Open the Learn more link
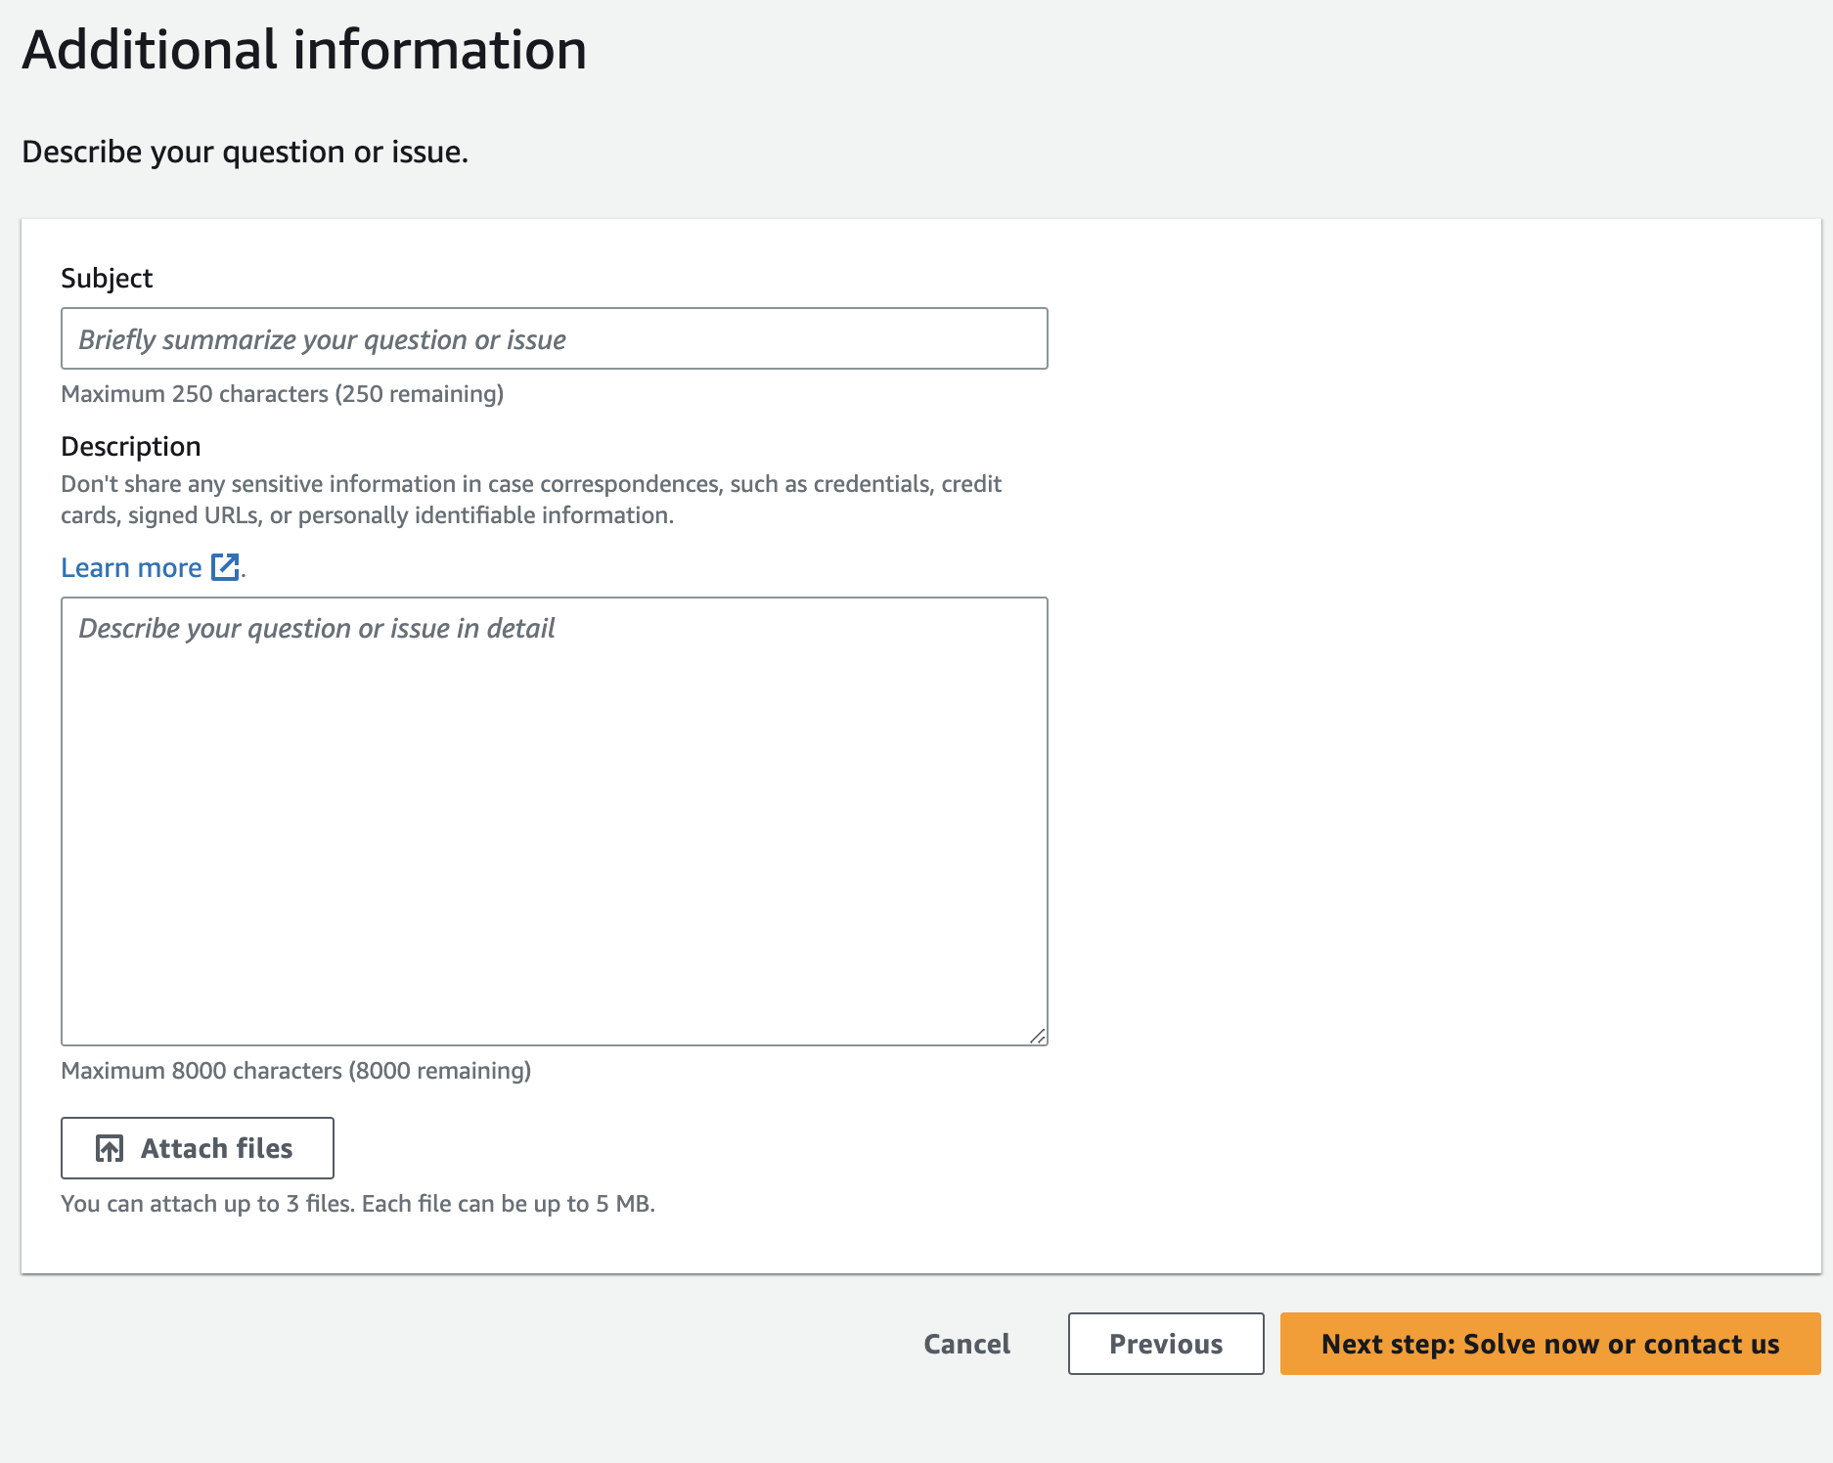1833x1463 pixels. (131, 567)
